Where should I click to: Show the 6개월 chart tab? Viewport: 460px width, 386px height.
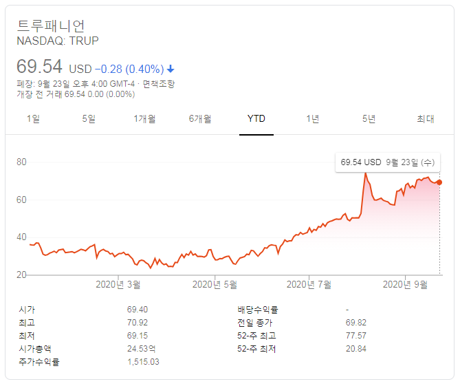[200, 119]
